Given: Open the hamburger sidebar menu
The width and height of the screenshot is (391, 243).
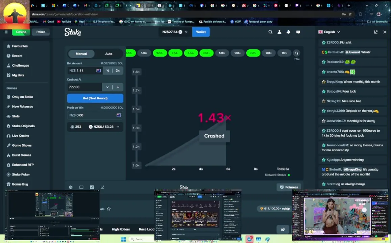Looking at the screenshot, I should coord(6,32).
